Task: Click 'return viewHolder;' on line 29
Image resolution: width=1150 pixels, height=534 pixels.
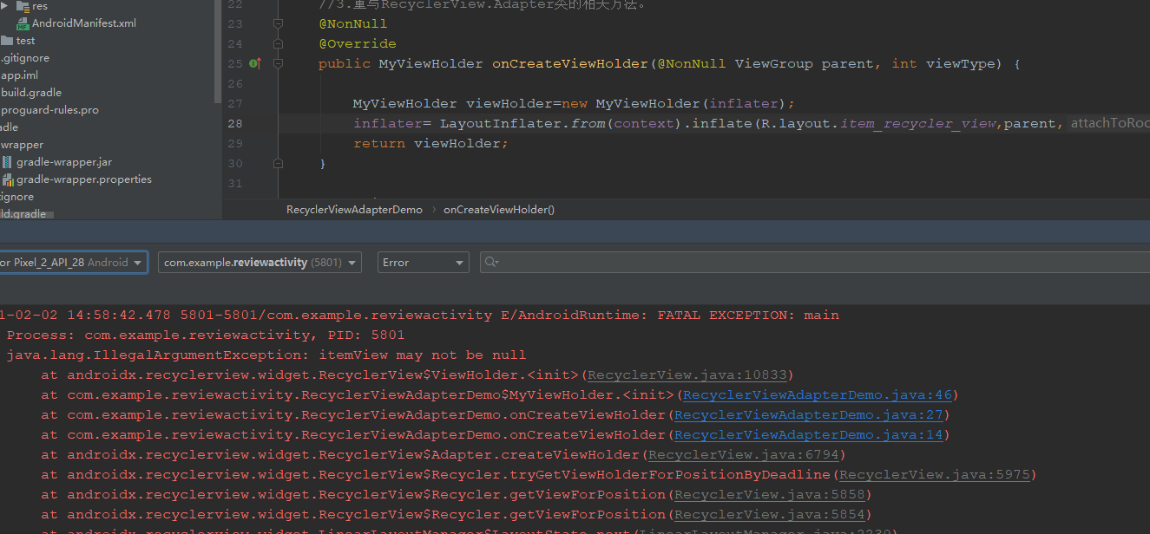Action: pos(430,143)
